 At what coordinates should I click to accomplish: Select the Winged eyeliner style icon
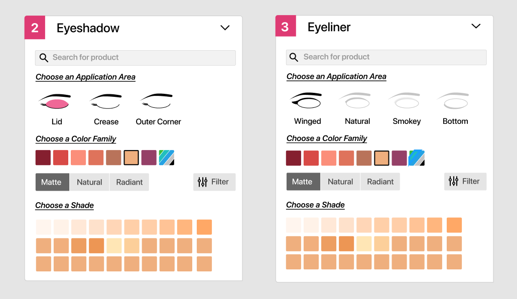(x=306, y=101)
